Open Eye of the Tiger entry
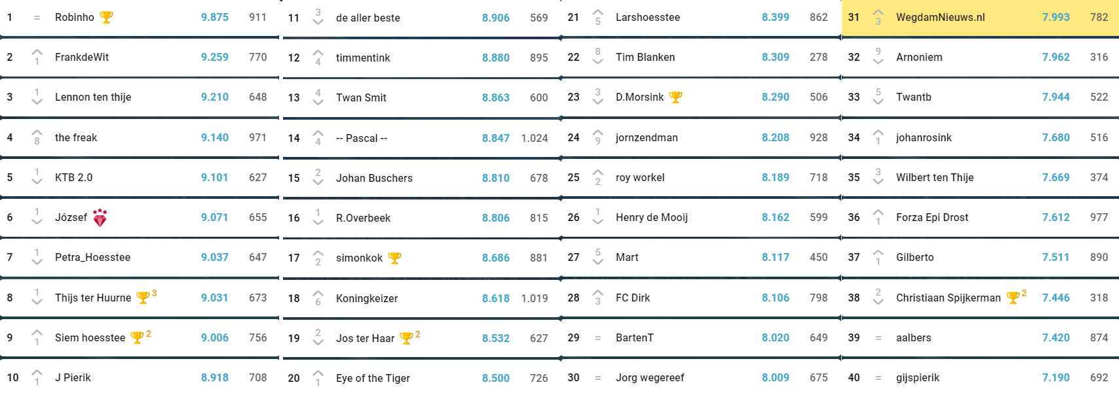 373,378
